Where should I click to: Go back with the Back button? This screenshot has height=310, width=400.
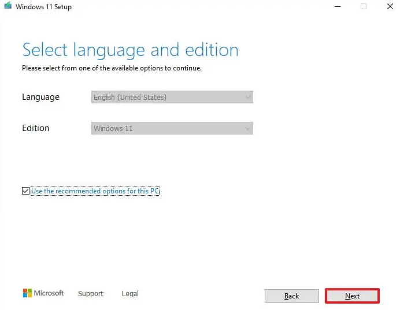tap(292, 296)
